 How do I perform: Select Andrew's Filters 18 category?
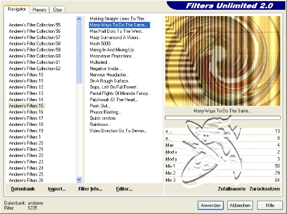tap(26, 124)
